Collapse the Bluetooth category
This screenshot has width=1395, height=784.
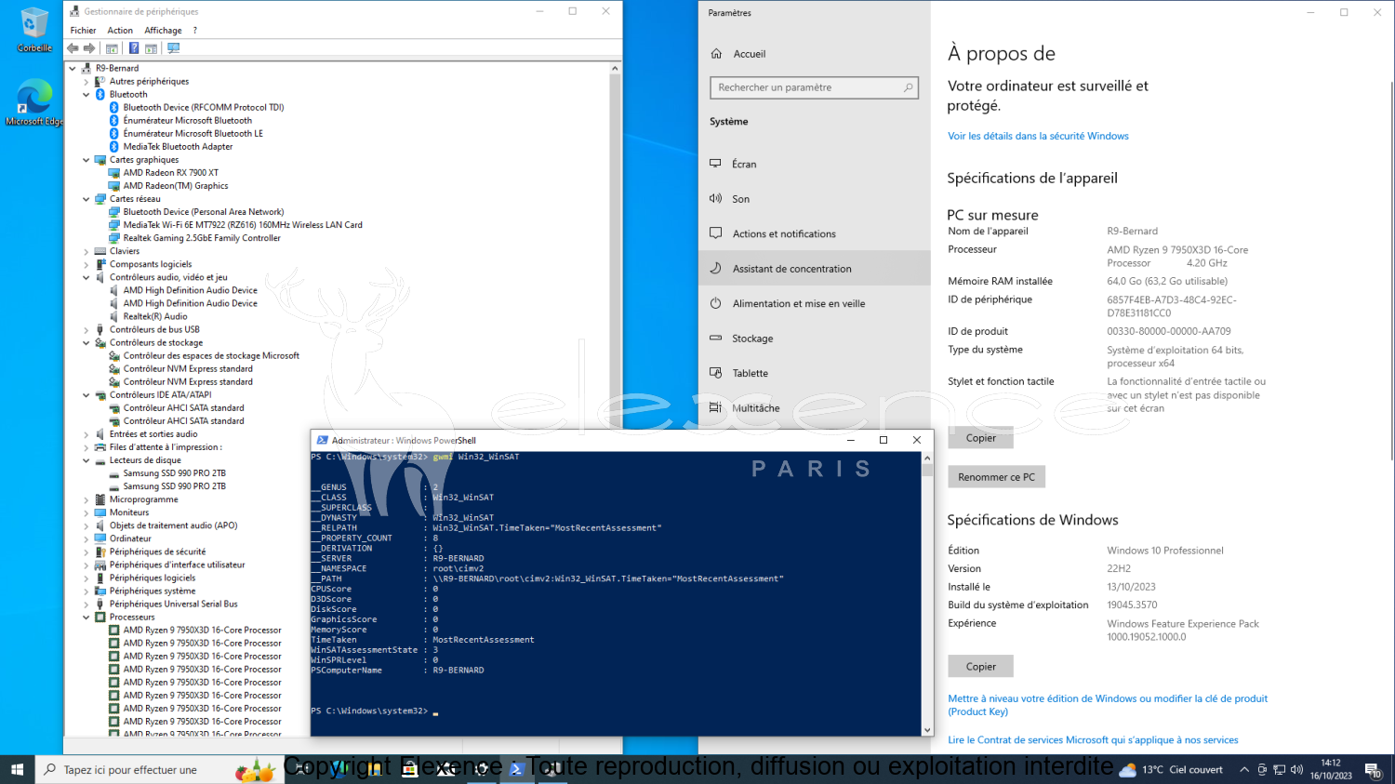tap(86, 95)
